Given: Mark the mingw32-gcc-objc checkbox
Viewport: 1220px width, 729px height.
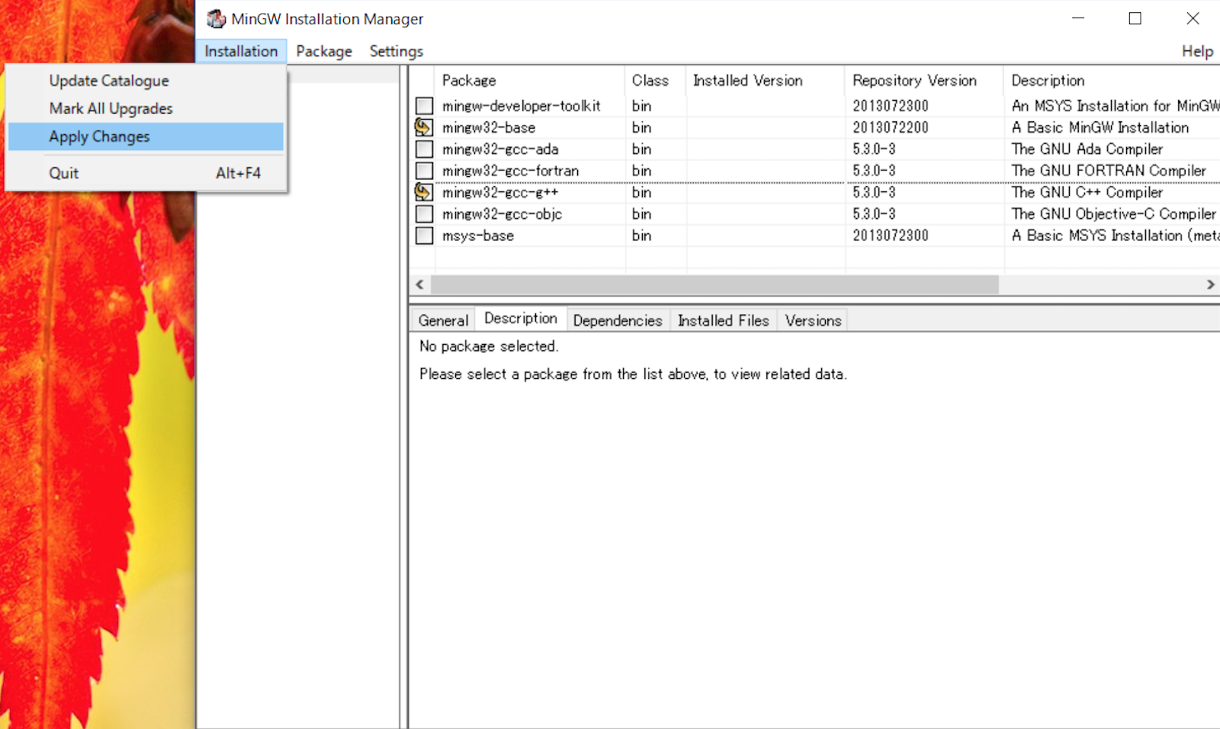Looking at the screenshot, I should tap(425, 214).
